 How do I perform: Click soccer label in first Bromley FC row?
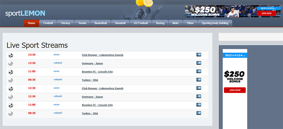tap(57, 71)
